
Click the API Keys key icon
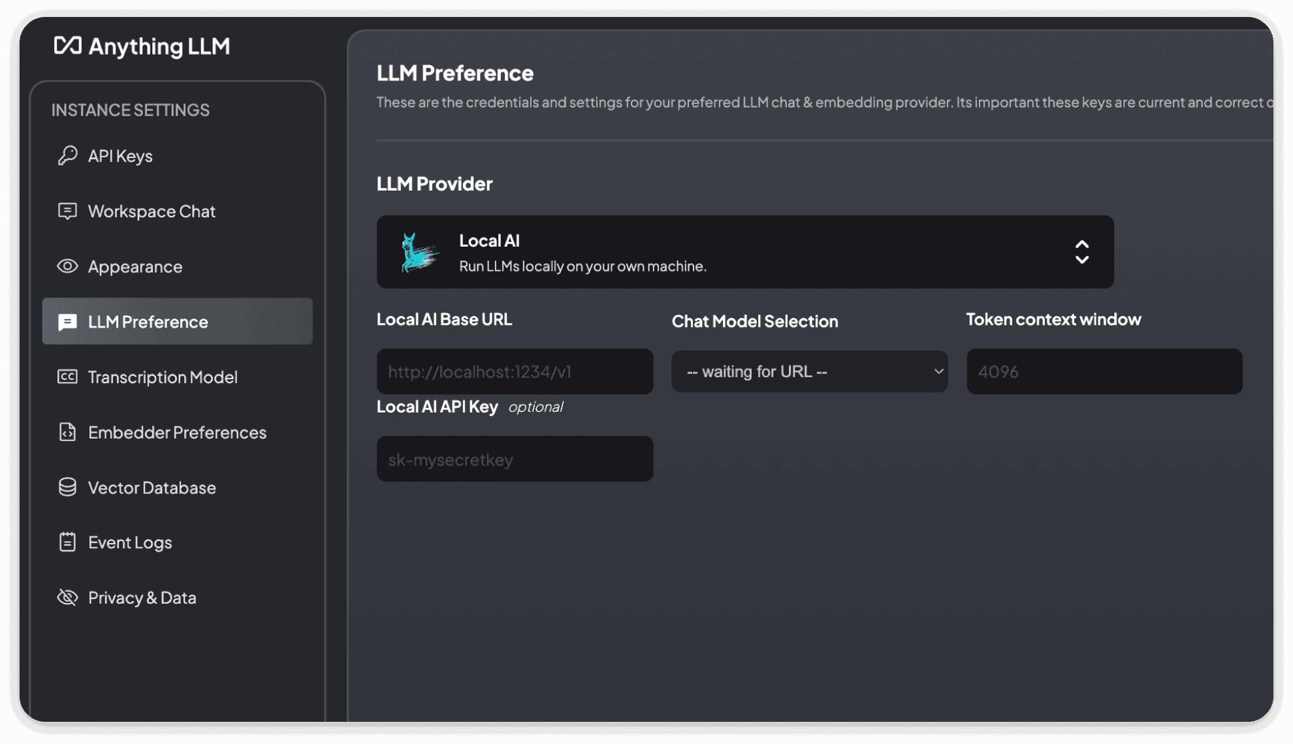tap(67, 155)
